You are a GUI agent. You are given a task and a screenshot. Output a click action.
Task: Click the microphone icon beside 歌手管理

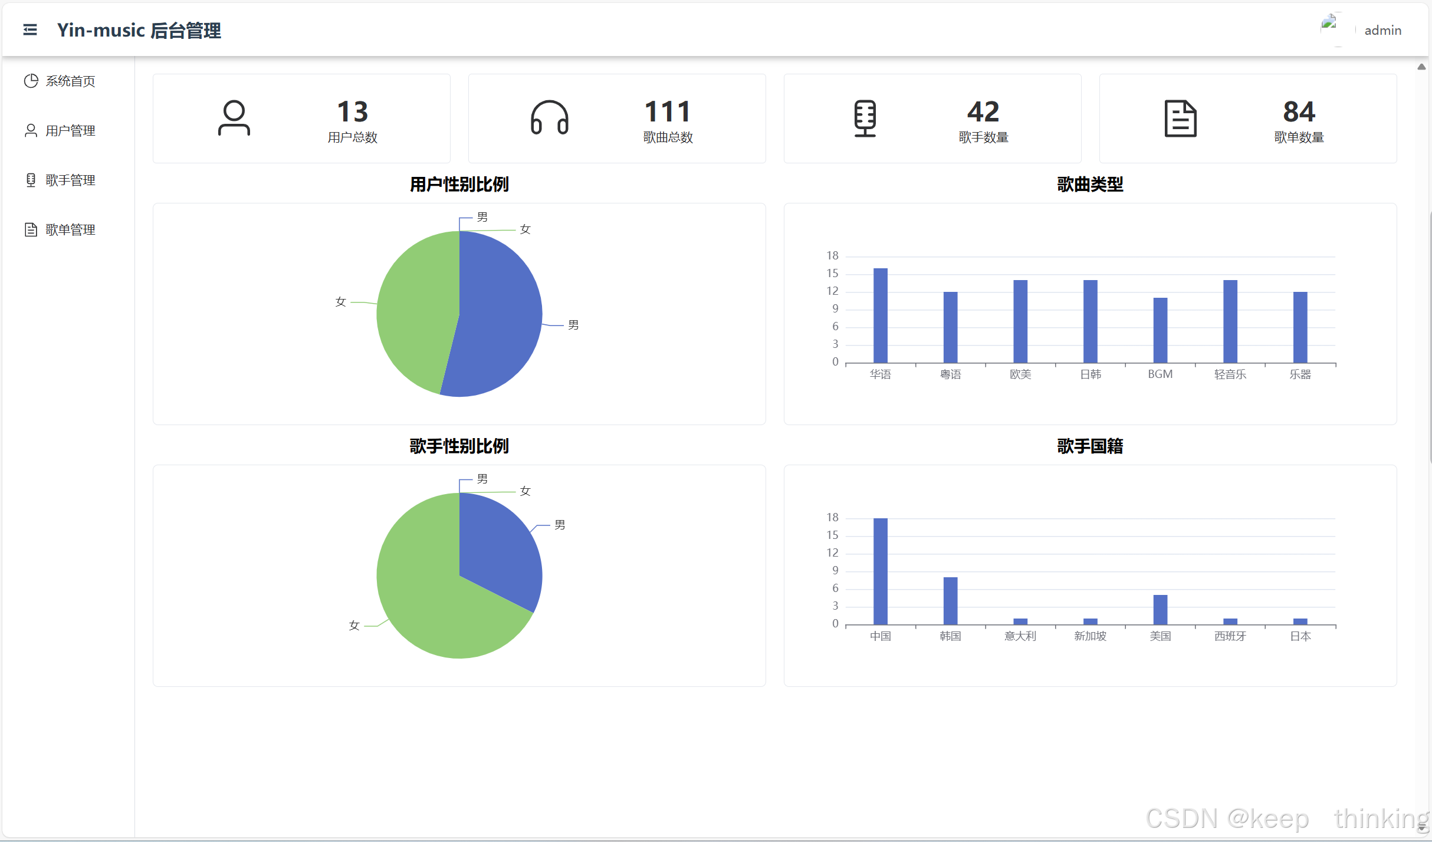pos(31,180)
